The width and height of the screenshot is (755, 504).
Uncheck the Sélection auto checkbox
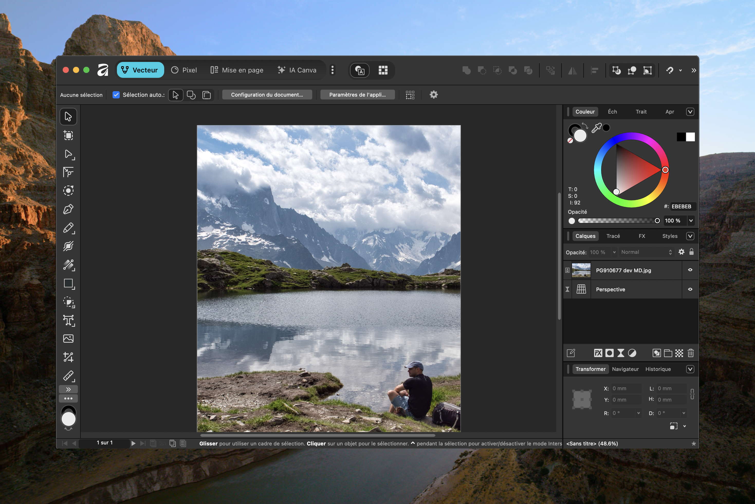[116, 95]
